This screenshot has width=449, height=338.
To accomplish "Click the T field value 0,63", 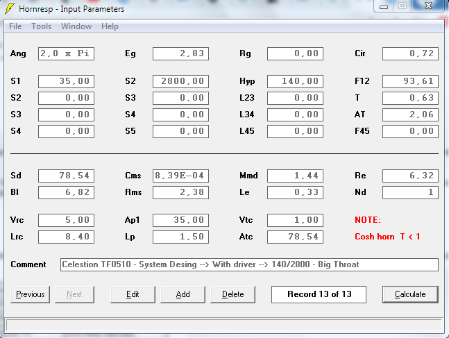I will (x=410, y=98).
